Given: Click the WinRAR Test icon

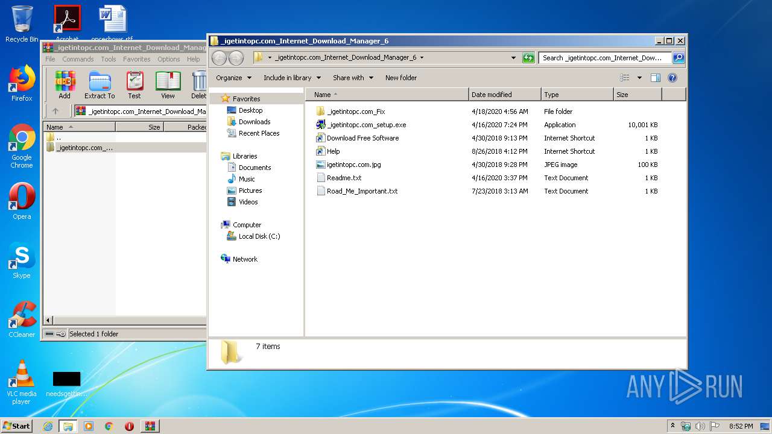Looking at the screenshot, I should point(134,85).
